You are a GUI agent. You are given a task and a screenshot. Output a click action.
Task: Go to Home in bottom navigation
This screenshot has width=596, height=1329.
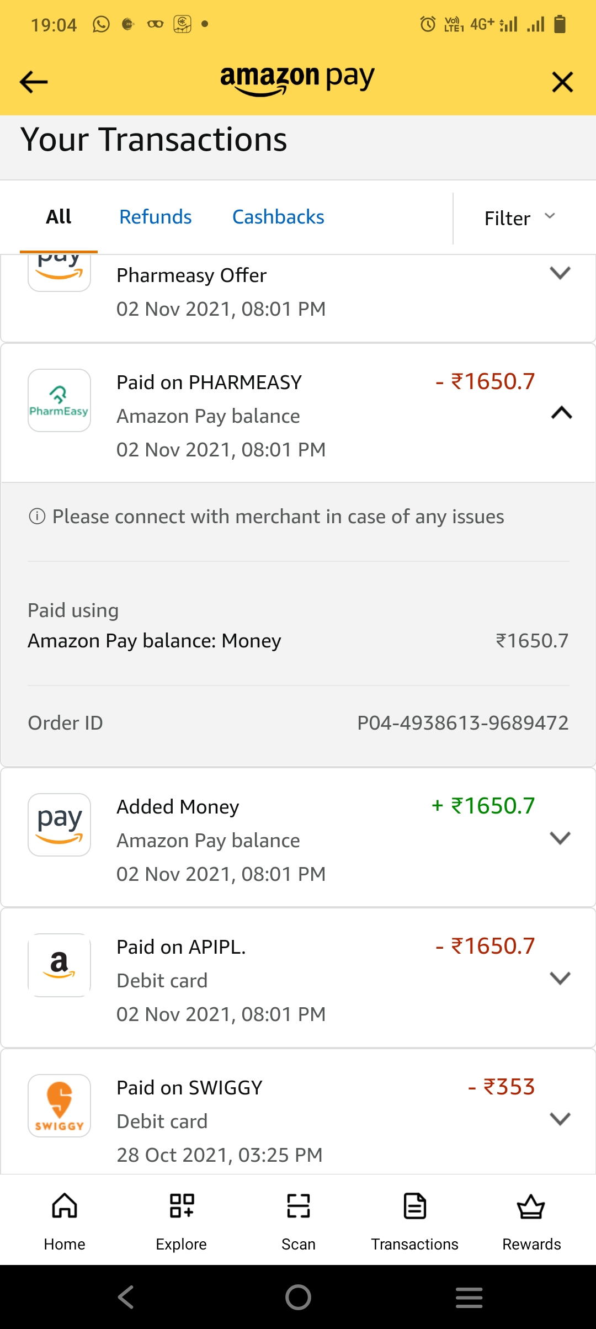pyautogui.click(x=65, y=1206)
